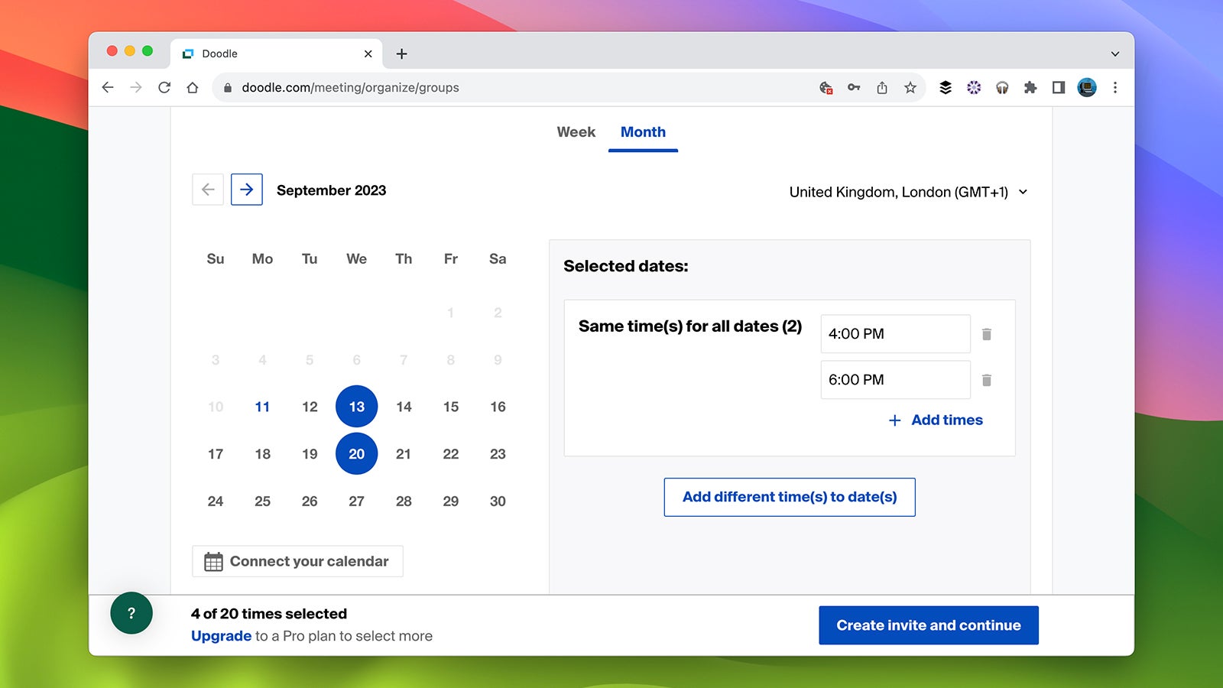Open browser extensions puzzle icon
This screenshot has height=688, width=1223.
point(1030,88)
